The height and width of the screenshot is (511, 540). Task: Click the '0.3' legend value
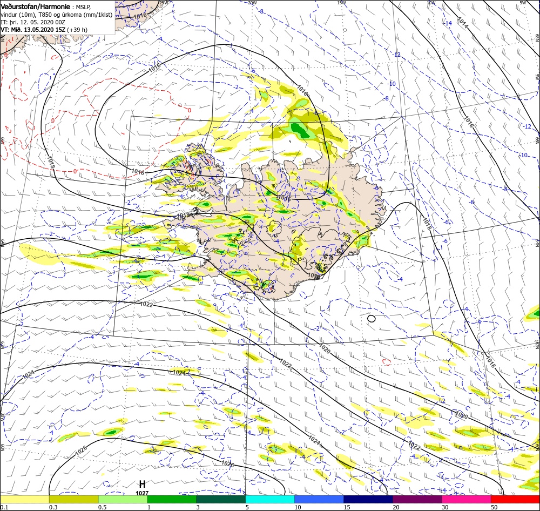pyautogui.click(x=53, y=507)
